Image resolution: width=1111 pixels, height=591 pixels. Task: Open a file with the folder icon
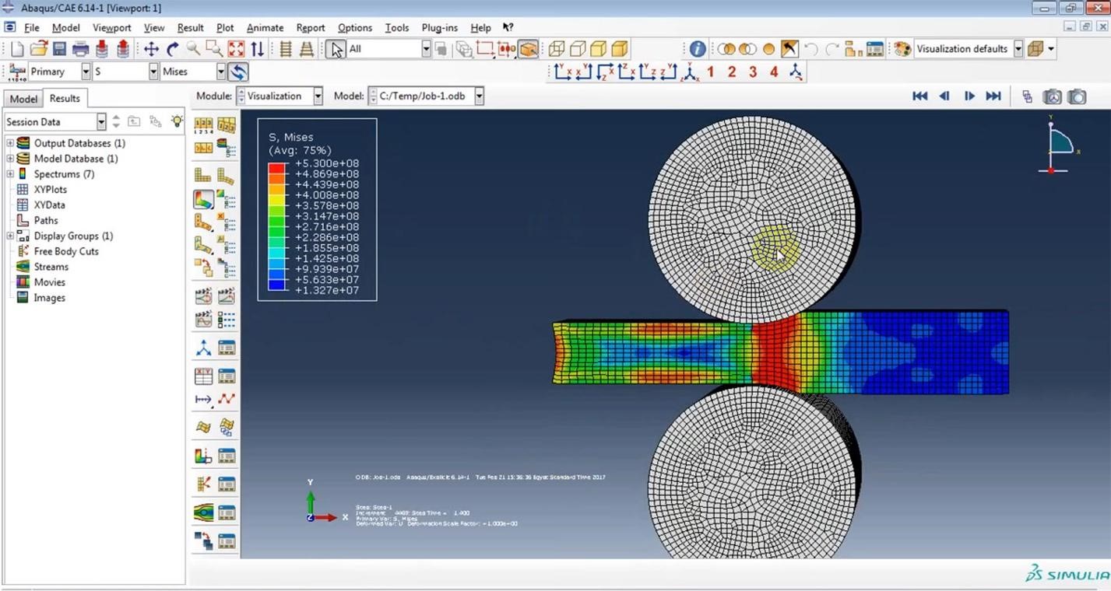click(38, 49)
